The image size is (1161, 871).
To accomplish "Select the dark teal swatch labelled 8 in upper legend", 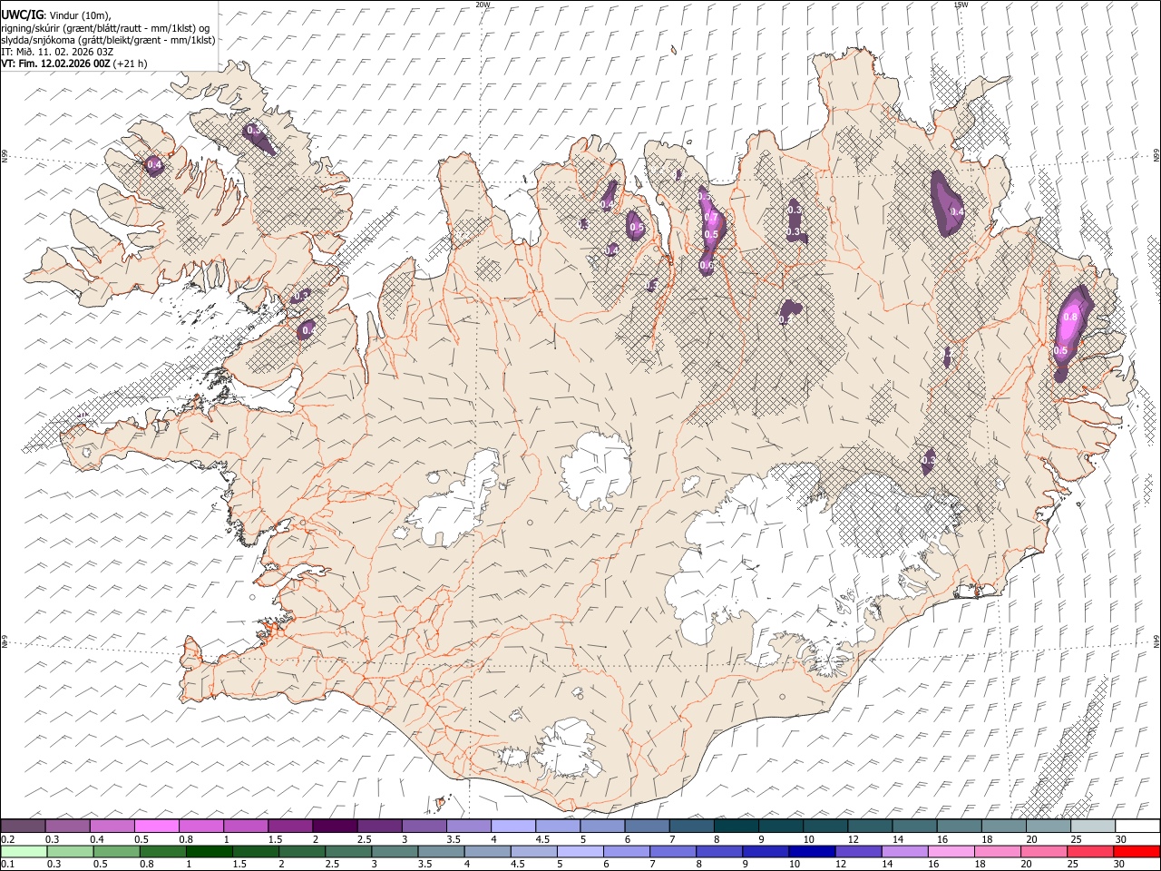I will pyautogui.click(x=736, y=827).
